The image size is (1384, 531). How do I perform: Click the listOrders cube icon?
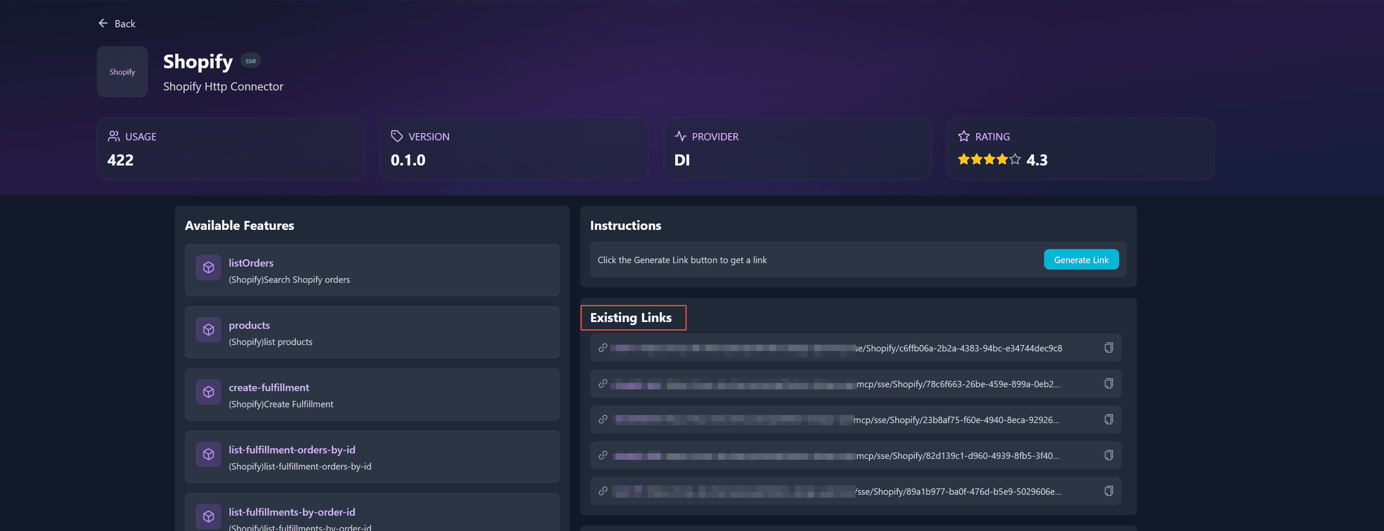(x=209, y=268)
